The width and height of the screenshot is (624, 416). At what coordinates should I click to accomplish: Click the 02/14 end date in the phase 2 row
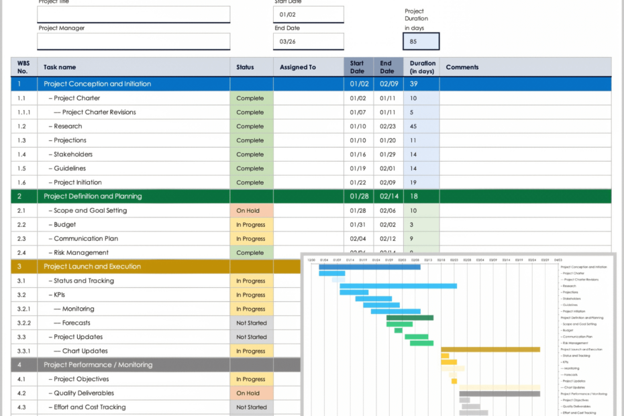pos(388,196)
